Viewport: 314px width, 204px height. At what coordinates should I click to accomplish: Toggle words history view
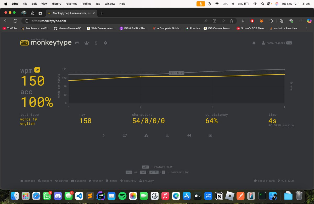[x=168, y=135]
